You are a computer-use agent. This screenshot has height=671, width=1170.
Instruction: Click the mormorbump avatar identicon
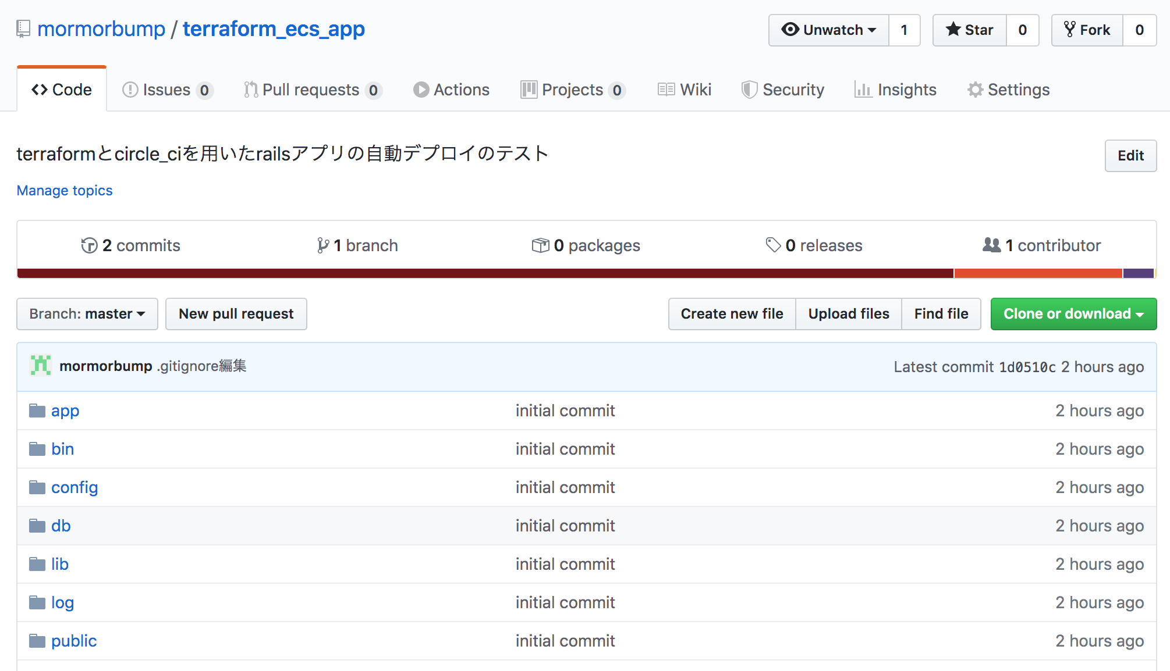41,366
